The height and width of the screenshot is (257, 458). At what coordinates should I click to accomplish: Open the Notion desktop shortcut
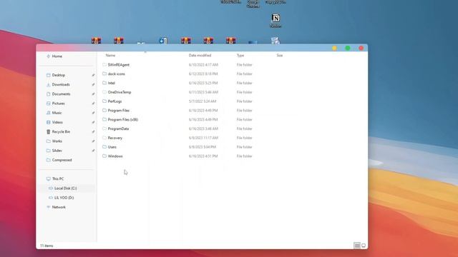pos(276,21)
